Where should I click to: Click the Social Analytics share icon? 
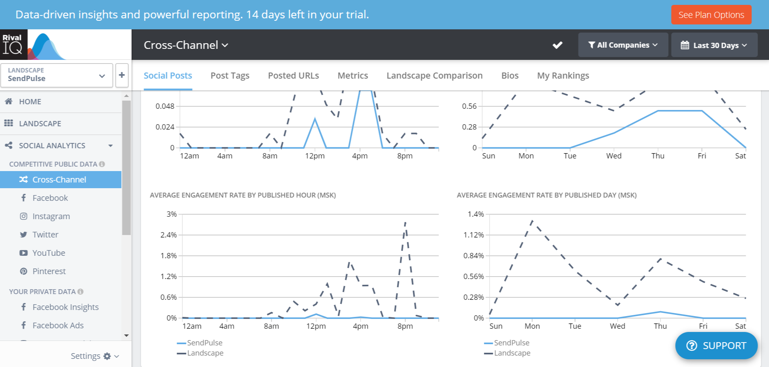(9, 145)
